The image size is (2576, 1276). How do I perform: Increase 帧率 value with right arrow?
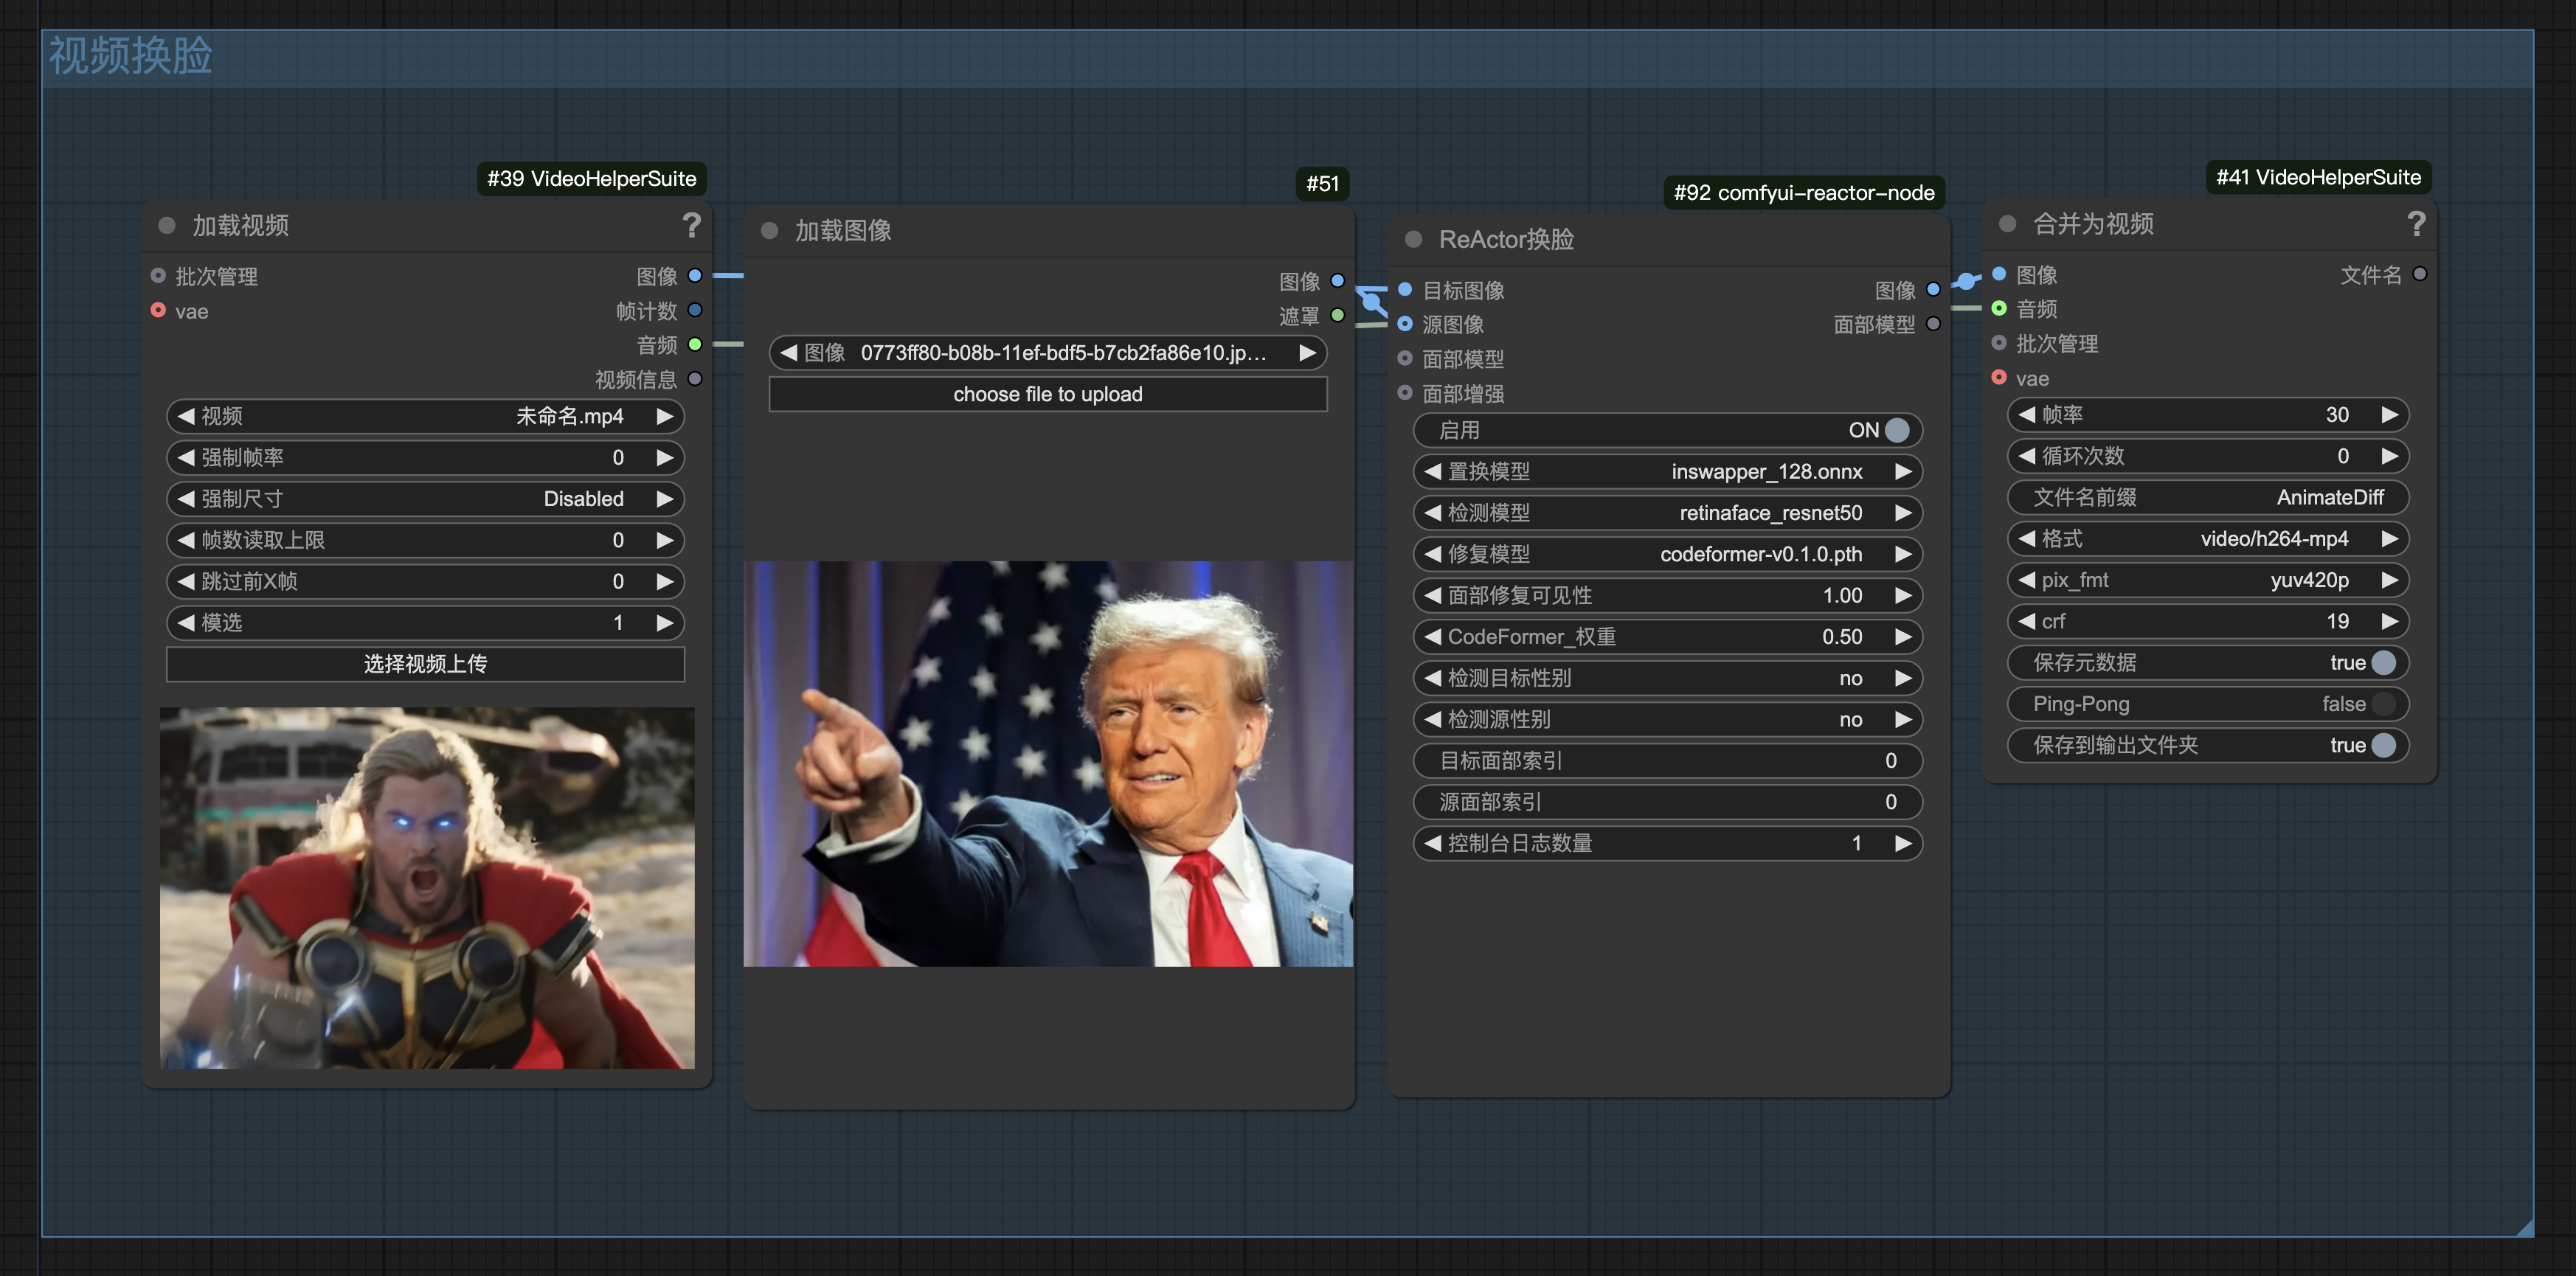[x=2389, y=415]
